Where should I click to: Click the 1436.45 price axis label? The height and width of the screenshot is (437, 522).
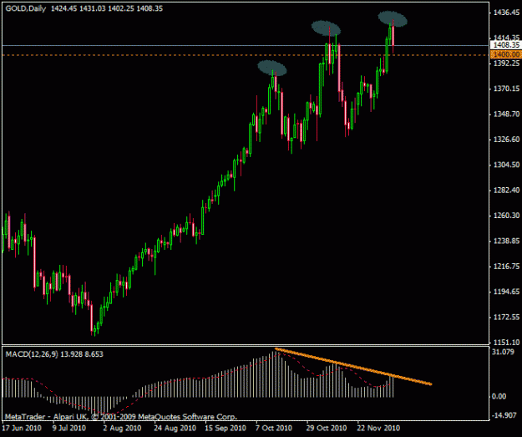pos(506,13)
